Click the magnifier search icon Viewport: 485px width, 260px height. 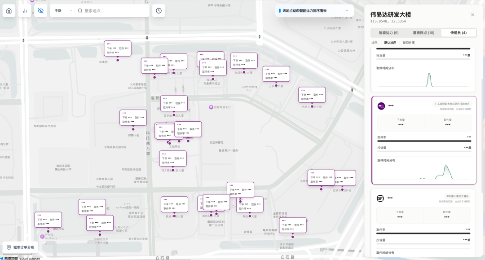pyautogui.click(x=80, y=11)
